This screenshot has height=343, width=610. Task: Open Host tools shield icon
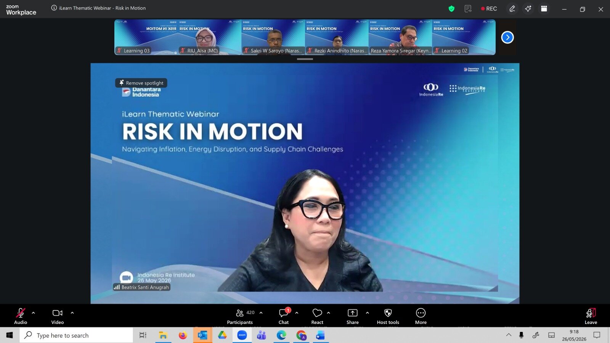(388, 316)
